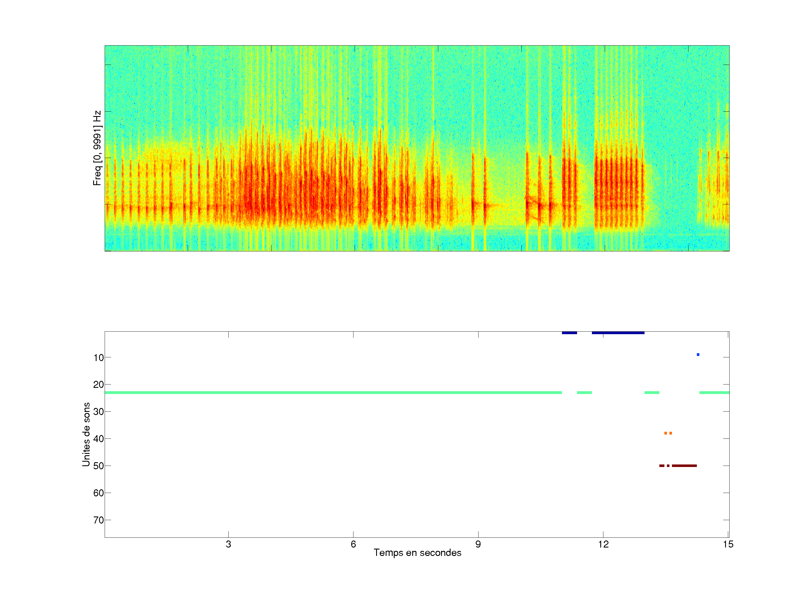Image resolution: width=806 pixels, height=604 pixels.
Task: Click the short navy segment near 11 seconds
Action: [569, 333]
